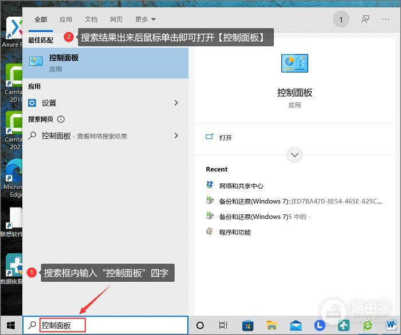Expand more actions with the down chevron
The image size is (401, 335).
295,155
